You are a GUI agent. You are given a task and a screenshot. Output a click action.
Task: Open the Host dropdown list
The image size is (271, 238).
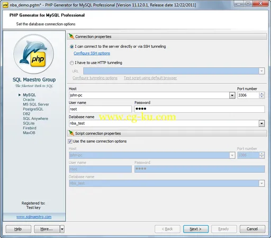click(232, 95)
